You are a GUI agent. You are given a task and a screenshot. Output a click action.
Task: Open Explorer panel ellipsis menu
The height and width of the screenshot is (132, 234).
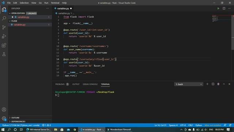pyautogui.click(x=48, y=8)
